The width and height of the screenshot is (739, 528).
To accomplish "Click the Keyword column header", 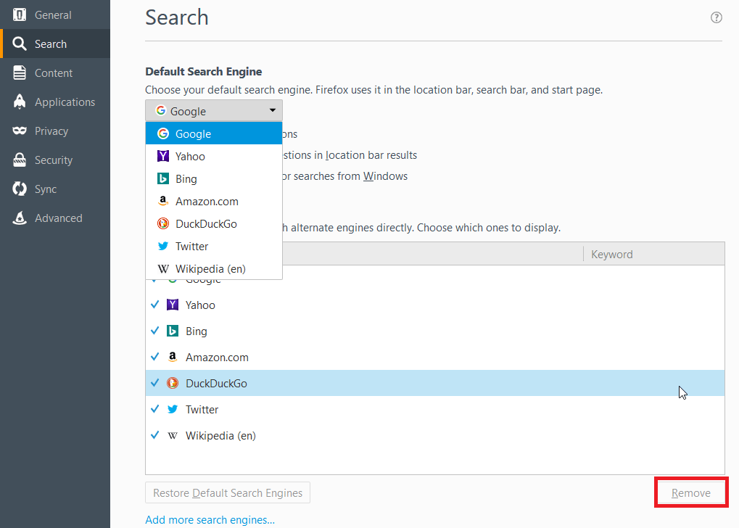I will pyautogui.click(x=654, y=254).
